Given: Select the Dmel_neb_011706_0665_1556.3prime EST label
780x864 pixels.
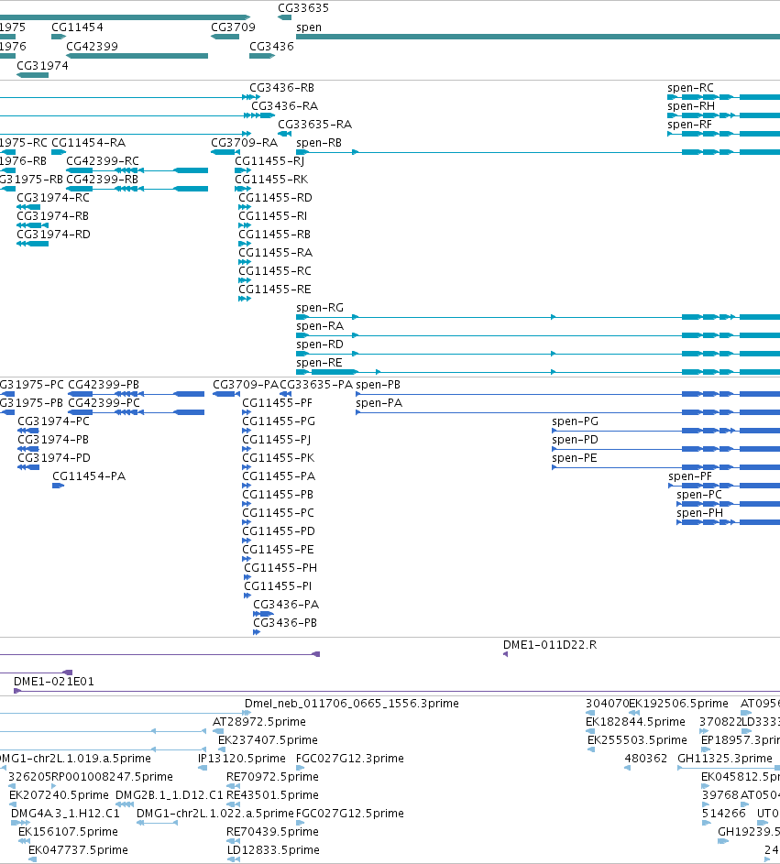Looking at the screenshot, I should [352, 704].
